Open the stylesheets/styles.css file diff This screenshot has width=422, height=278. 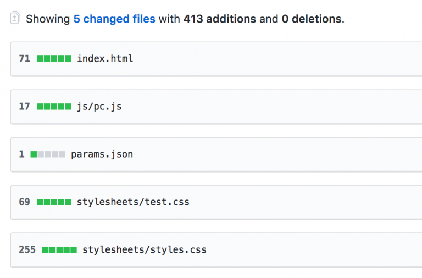click(x=145, y=249)
